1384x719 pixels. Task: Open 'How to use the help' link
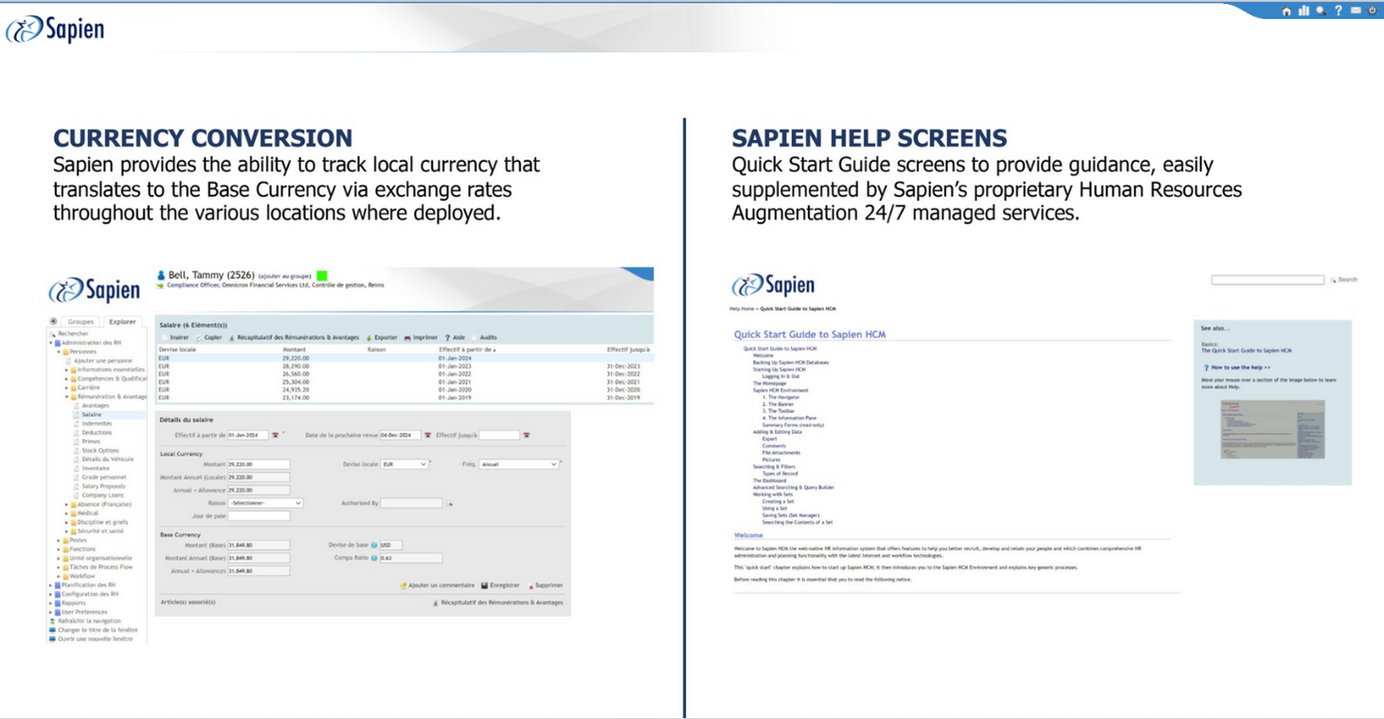click(1239, 368)
